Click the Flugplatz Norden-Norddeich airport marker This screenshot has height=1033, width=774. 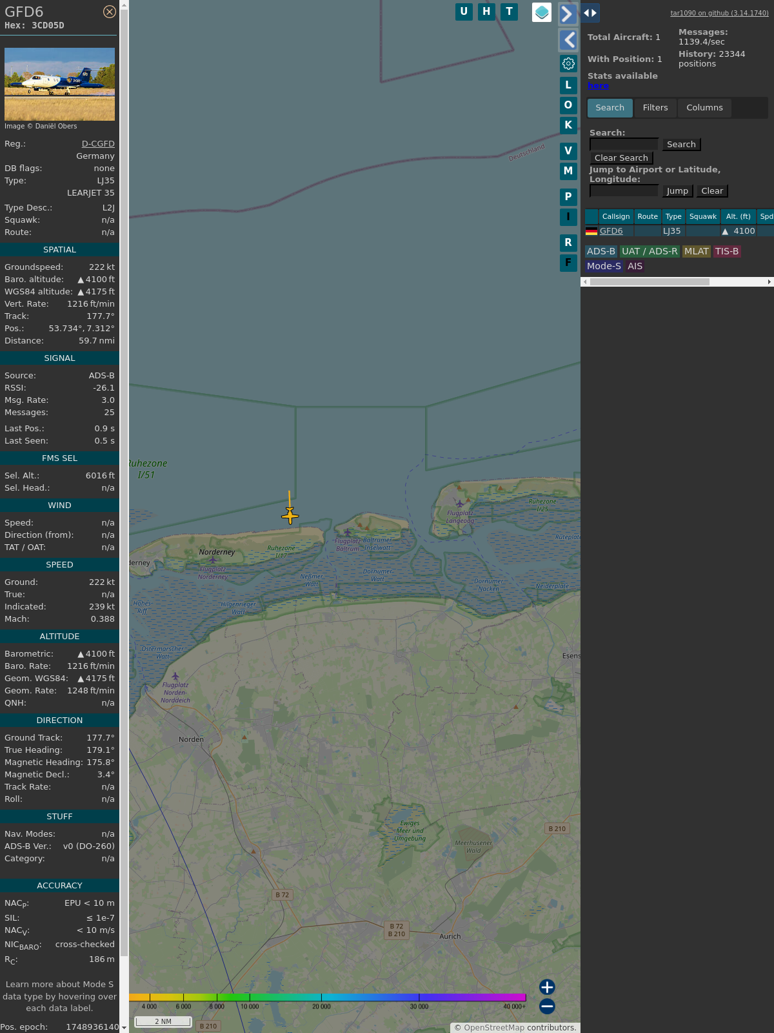tap(175, 677)
